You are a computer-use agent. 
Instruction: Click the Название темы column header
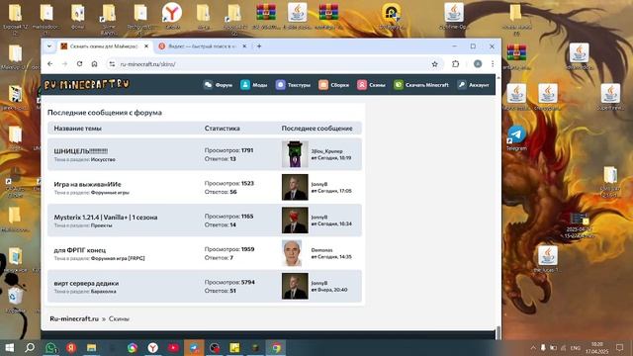pos(77,129)
